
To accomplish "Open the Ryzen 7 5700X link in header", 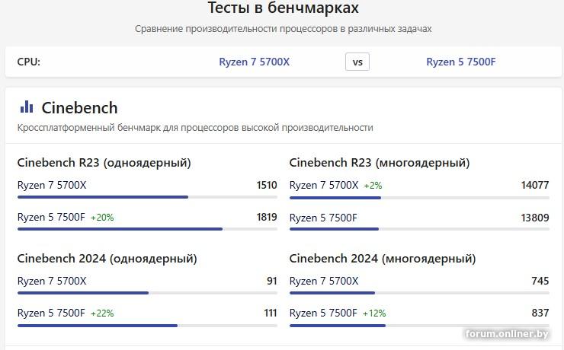I will tap(254, 62).
